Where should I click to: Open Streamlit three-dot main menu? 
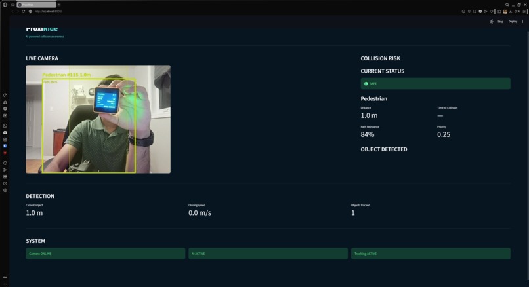(522, 22)
